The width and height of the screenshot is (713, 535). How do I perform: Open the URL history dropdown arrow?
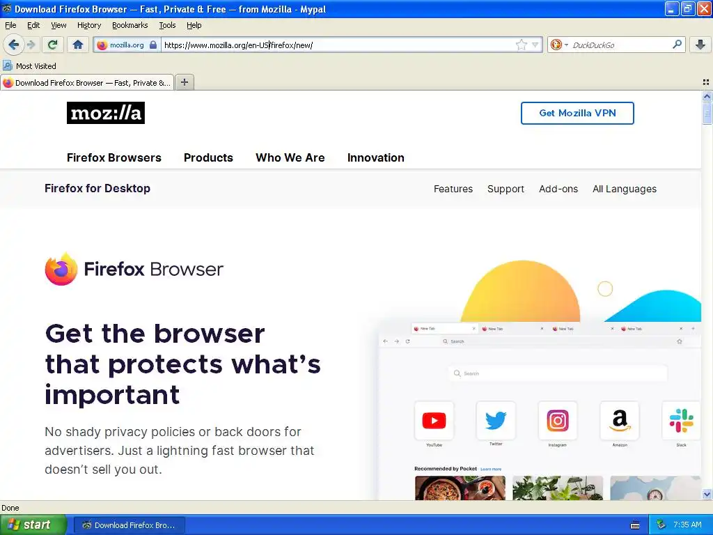(535, 45)
